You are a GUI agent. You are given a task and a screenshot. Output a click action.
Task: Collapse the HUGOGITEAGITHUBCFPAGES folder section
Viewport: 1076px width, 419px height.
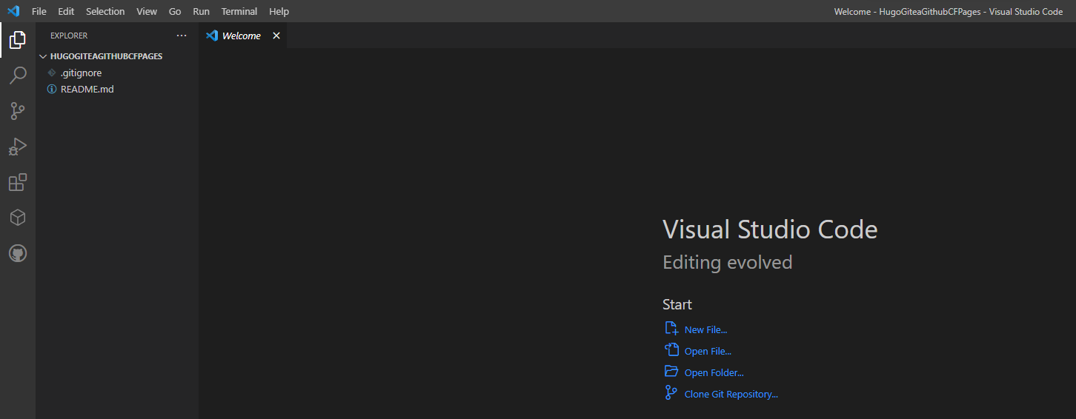coord(43,56)
